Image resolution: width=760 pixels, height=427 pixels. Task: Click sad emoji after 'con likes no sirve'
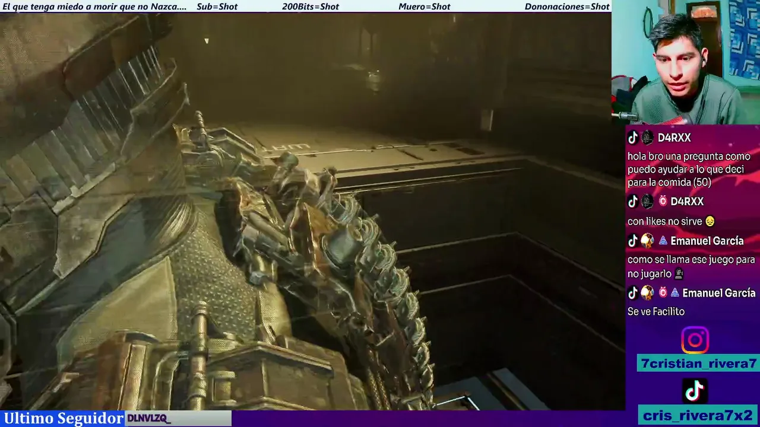(710, 221)
